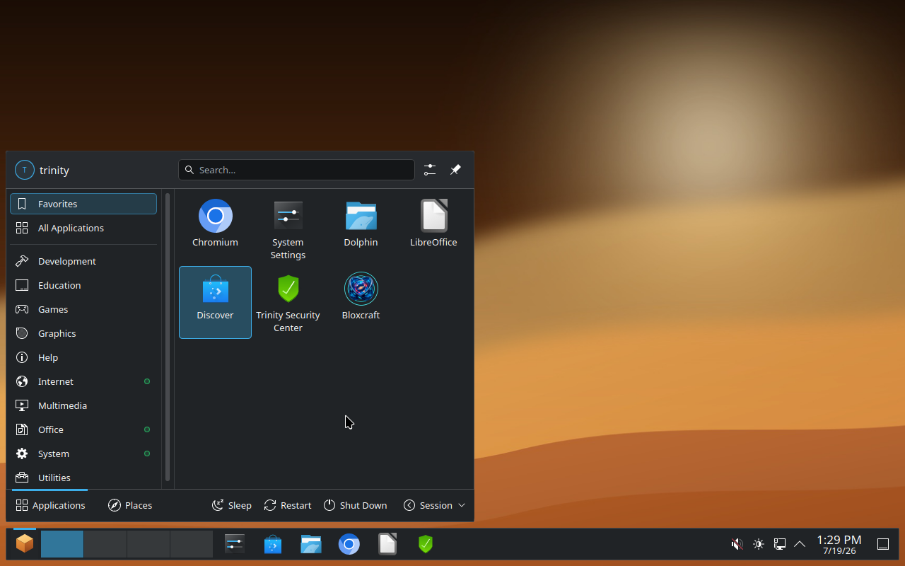Viewport: 905px width, 566px height.
Task: Select the Favorites category
Action: 83,204
